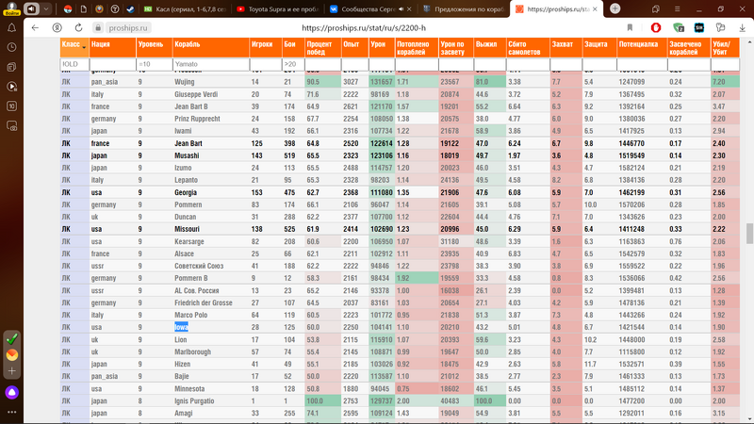
Task: Open the notifications bell in the sidebar
Action: tap(11, 28)
